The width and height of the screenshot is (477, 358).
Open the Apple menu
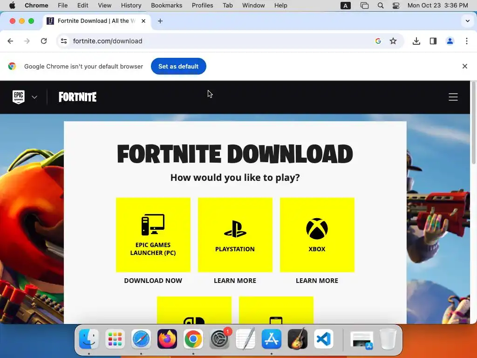coord(12,6)
